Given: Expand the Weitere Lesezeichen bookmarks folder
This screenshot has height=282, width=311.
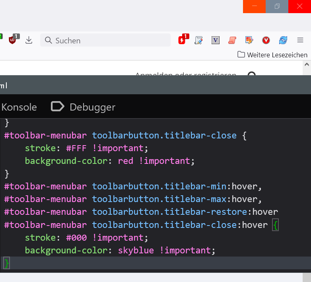Looking at the screenshot, I should pos(272,55).
